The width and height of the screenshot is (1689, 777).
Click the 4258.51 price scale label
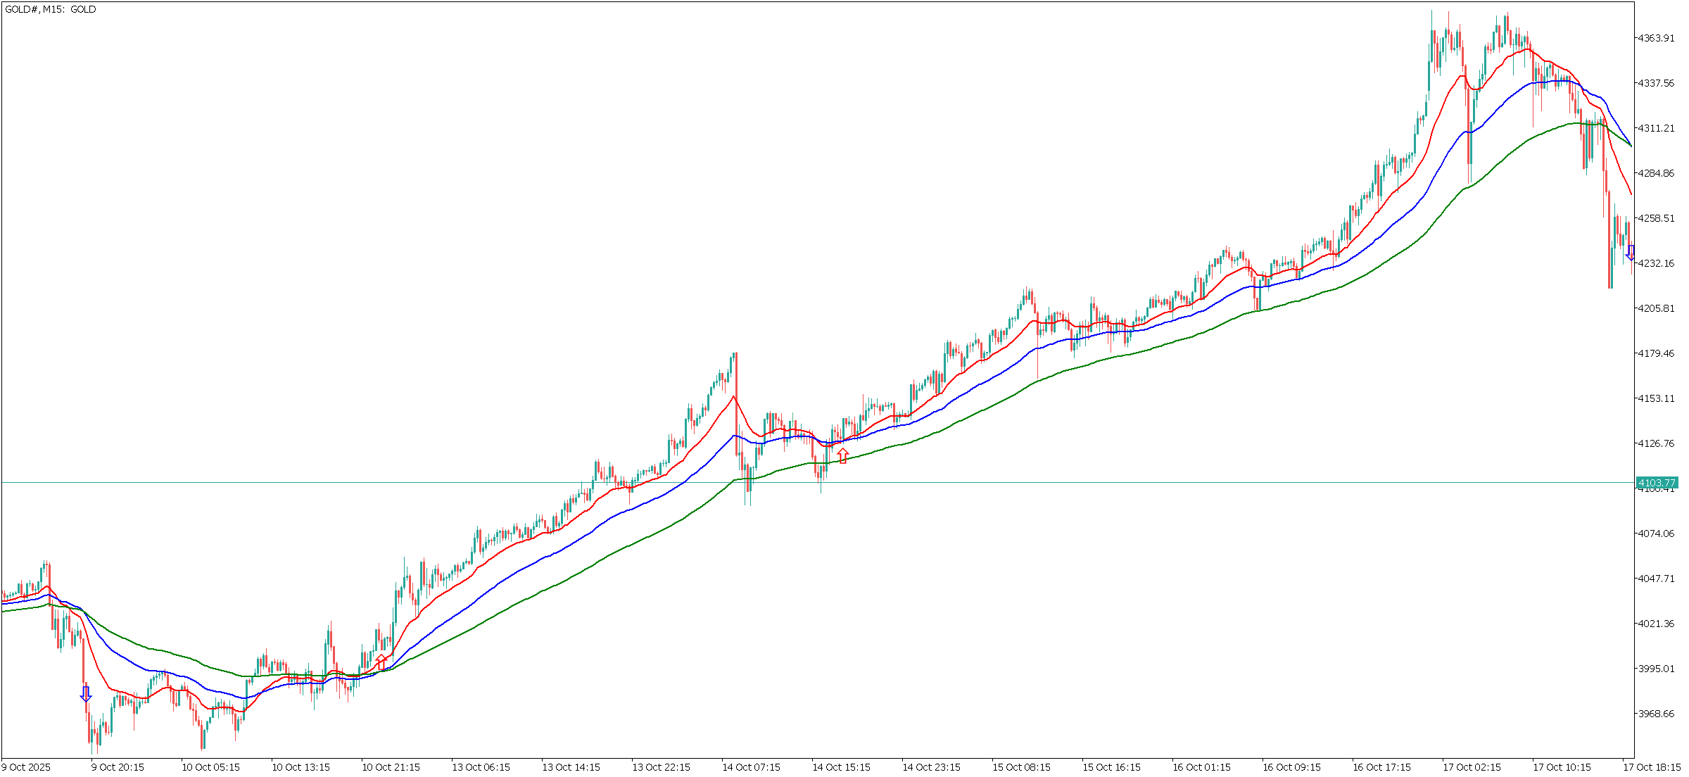pyautogui.click(x=1656, y=218)
